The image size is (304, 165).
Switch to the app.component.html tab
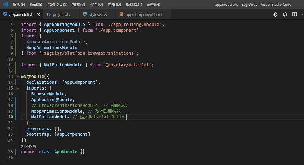click(144, 14)
